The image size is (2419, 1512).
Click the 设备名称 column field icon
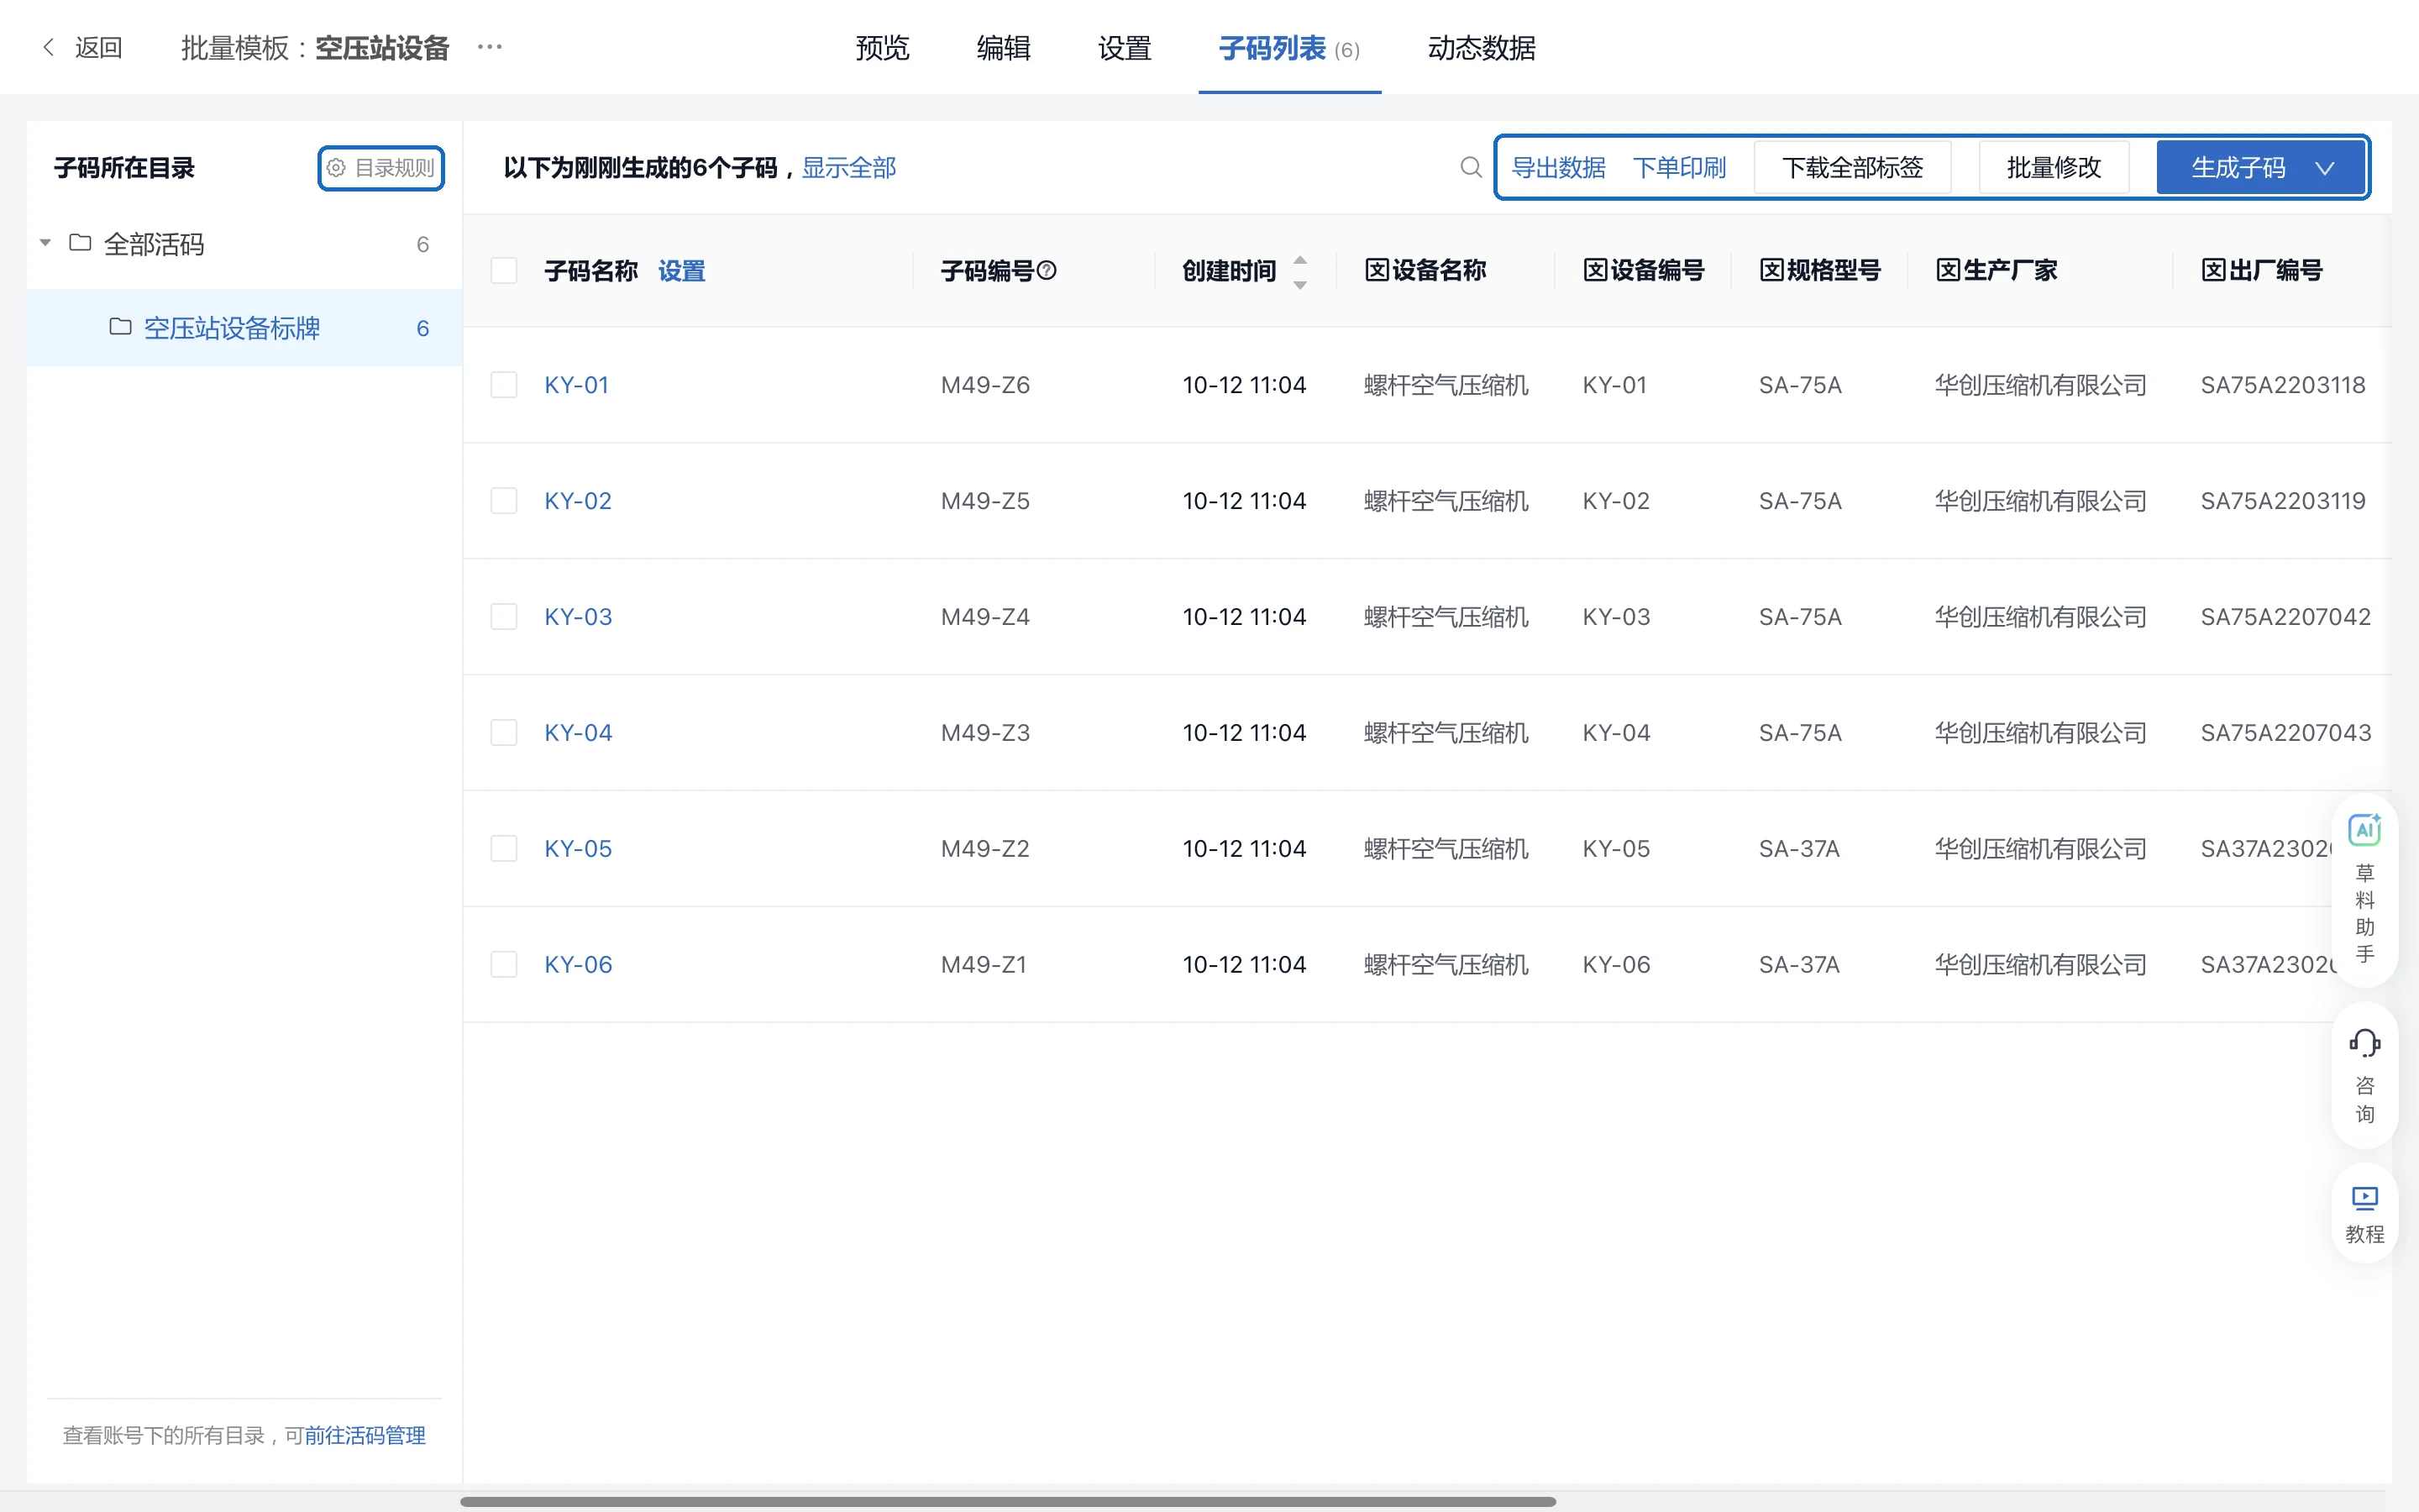click(1377, 270)
